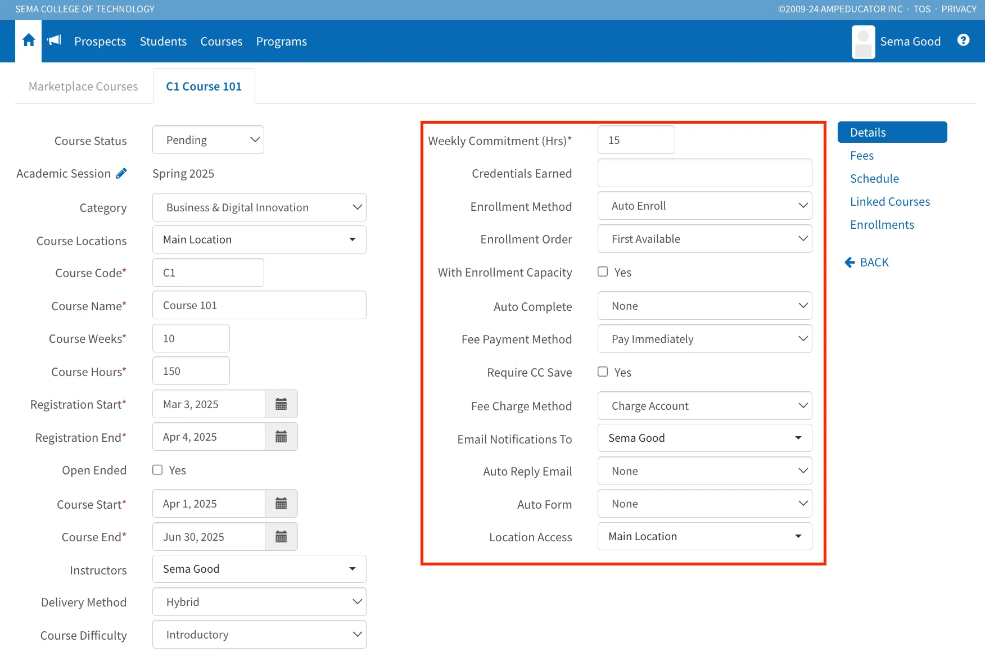
Task: Open Course Difficulty dropdown
Action: click(x=259, y=635)
